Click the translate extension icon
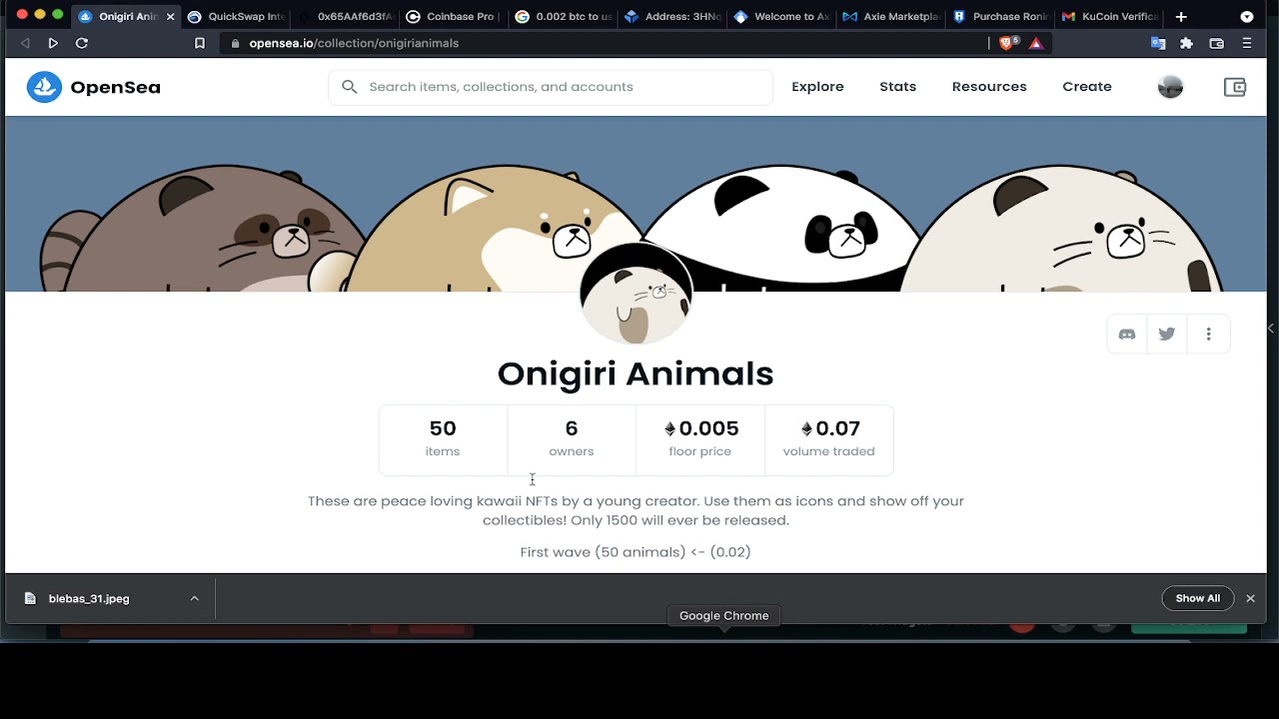The height and width of the screenshot is (719, 1279). tap(1158, 43)
